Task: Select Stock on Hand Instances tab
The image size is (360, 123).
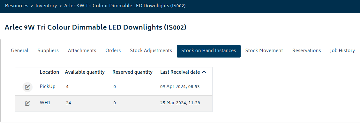Action: 209,51
